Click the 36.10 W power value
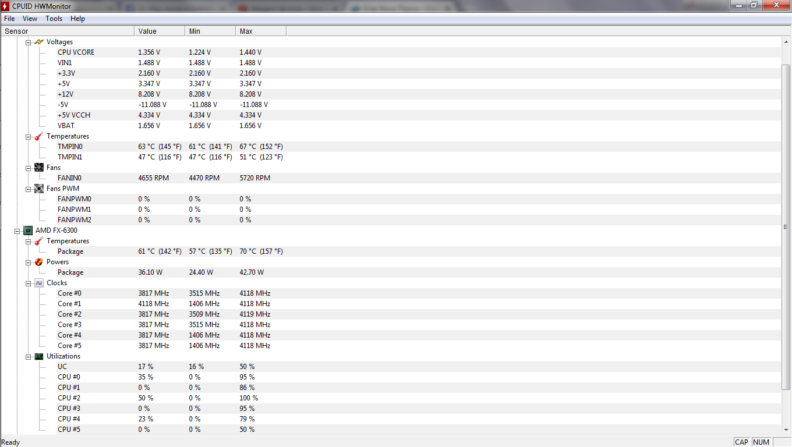The height and width of the screenshot is (447, 792). click(x=150, y=272)
